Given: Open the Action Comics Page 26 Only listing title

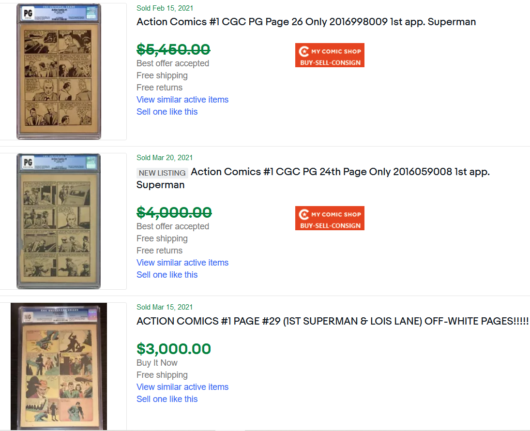Looking at the screenshot, I should coord(306,22).
